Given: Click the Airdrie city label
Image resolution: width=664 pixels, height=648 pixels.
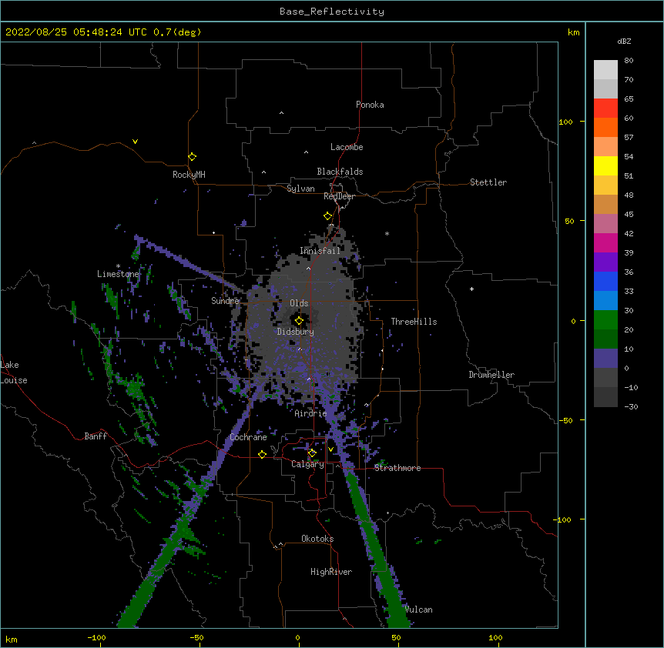Looking at the screenshot, I should pos(310,413).
